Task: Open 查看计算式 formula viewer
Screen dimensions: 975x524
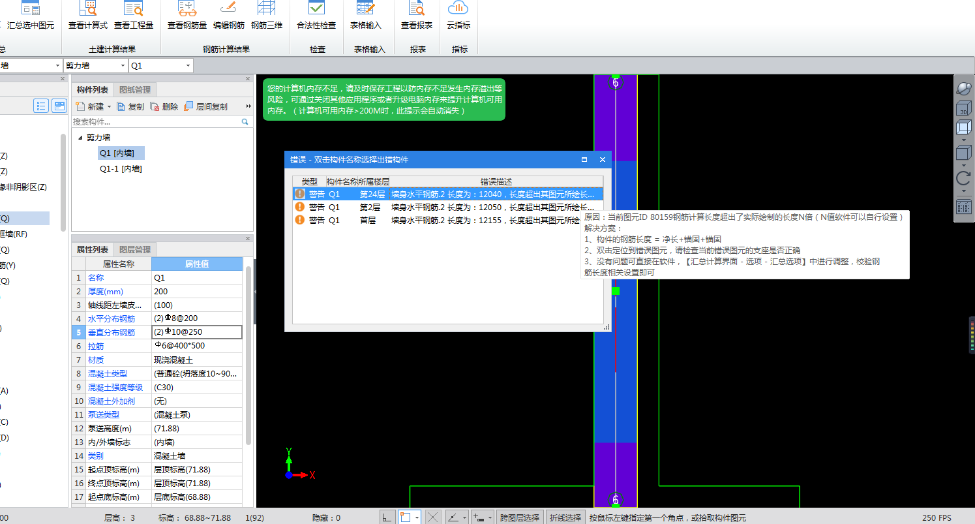Action: click(87, 16)
